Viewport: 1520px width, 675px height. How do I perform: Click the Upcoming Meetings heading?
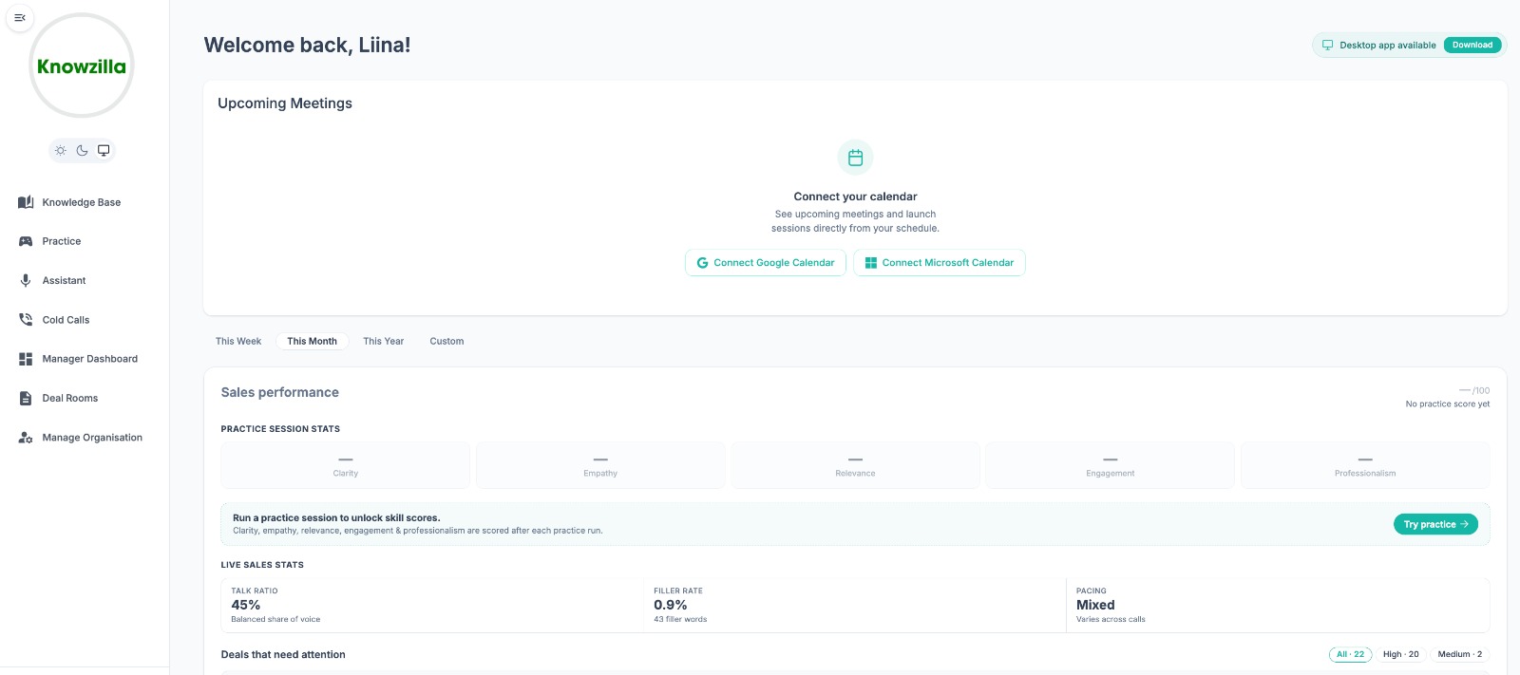click(x=285, y=103)
